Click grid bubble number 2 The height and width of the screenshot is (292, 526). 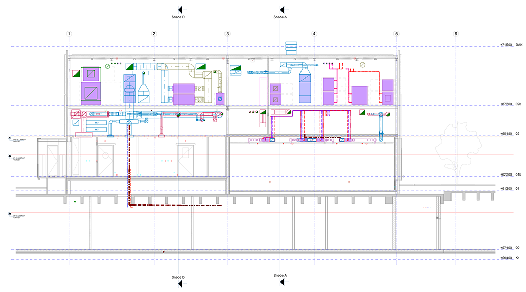(154, 34)
